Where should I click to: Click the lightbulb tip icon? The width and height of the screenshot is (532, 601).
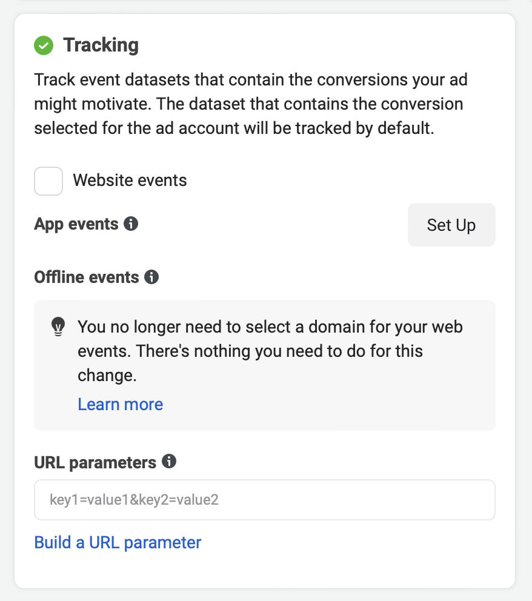[x=58, y=327]
